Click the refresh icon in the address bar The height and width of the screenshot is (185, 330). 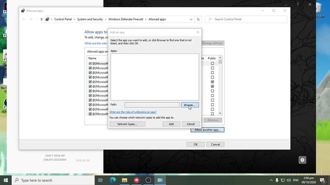[198, 20]
